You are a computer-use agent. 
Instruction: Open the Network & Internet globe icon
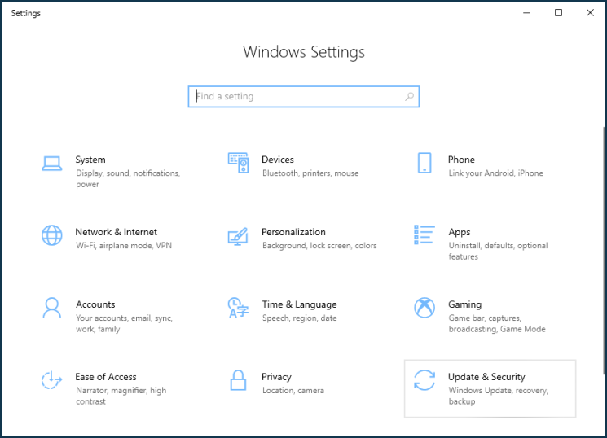(51, 235)
